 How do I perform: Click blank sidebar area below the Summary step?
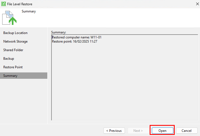(x=23, y=102)
